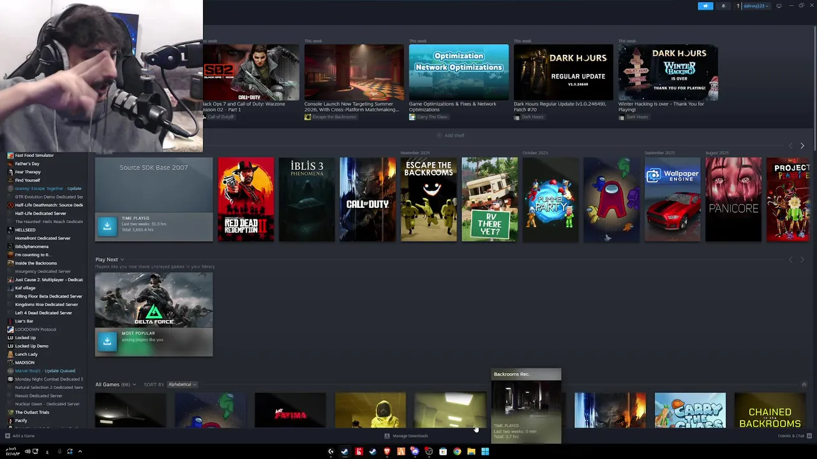Select Pacify in library list
817x459 pixels.
[x=21, y=421]
